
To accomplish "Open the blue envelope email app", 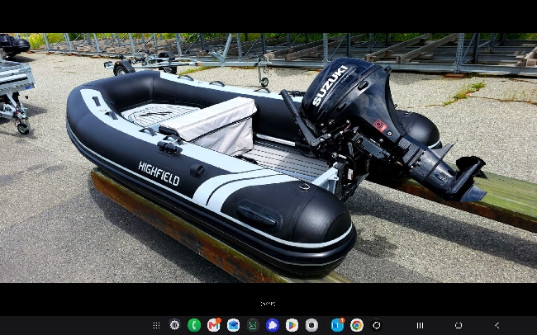I will point(233,325).
